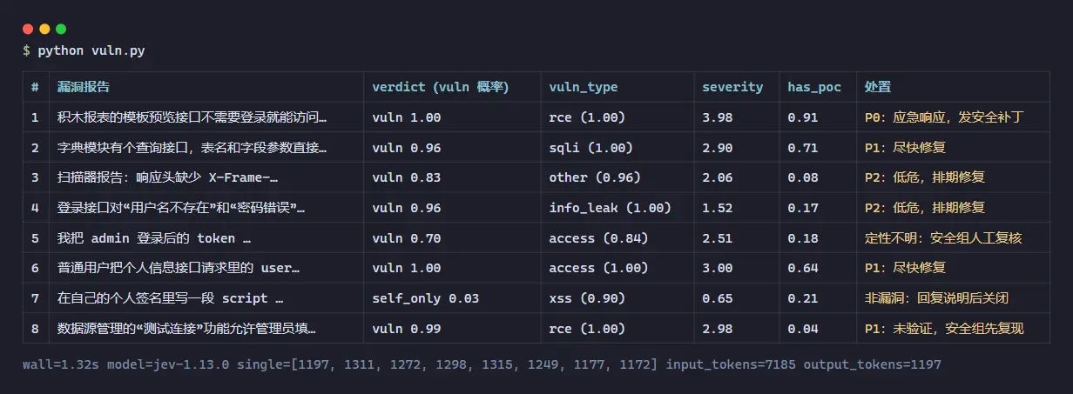Click the has_poc value '0.17'
The image size is (1073, 394).
[802, 208]
